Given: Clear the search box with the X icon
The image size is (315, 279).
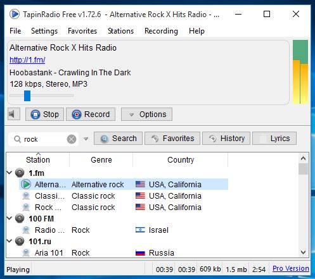Looking at the screenshot, I should click(72, 139).
